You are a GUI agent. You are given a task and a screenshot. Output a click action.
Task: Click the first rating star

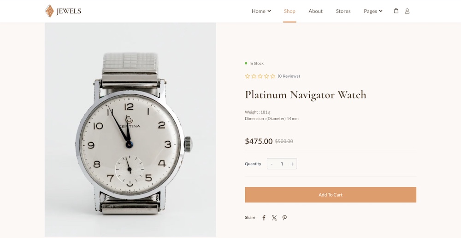(x=248, y=76)
